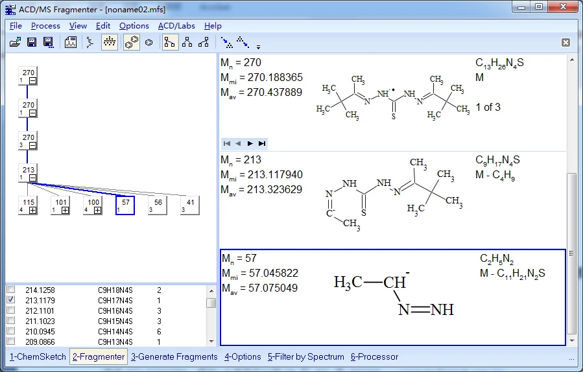Click the blue arrow expand-dots icon
583x372 pixels.
coord(226,42)
